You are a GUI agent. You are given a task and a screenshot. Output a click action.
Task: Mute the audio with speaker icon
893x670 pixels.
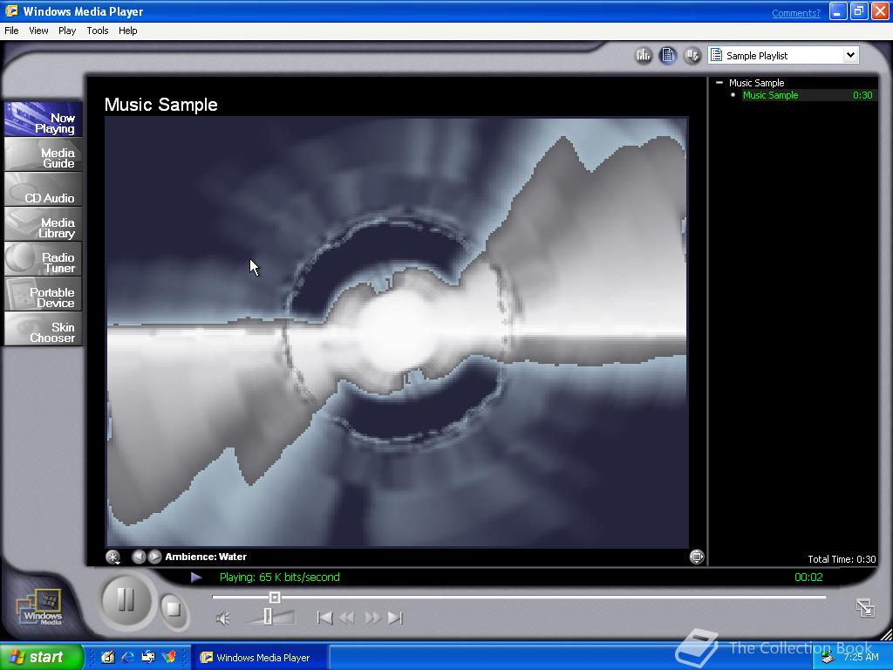[x=223, y=619]
